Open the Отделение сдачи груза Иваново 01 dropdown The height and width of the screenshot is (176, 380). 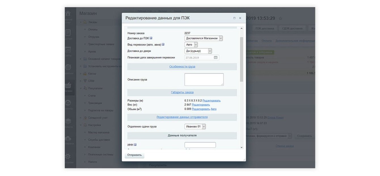[x=195, y=126]
